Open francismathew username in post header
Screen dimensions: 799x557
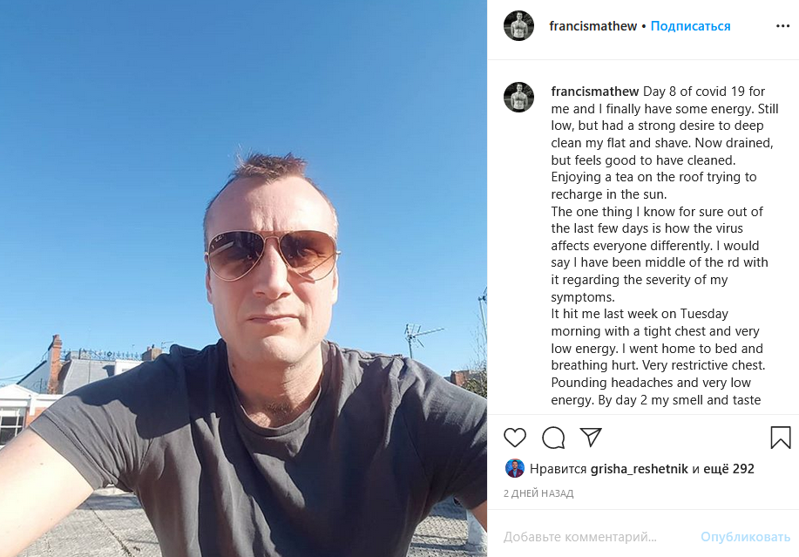(593, 26)
